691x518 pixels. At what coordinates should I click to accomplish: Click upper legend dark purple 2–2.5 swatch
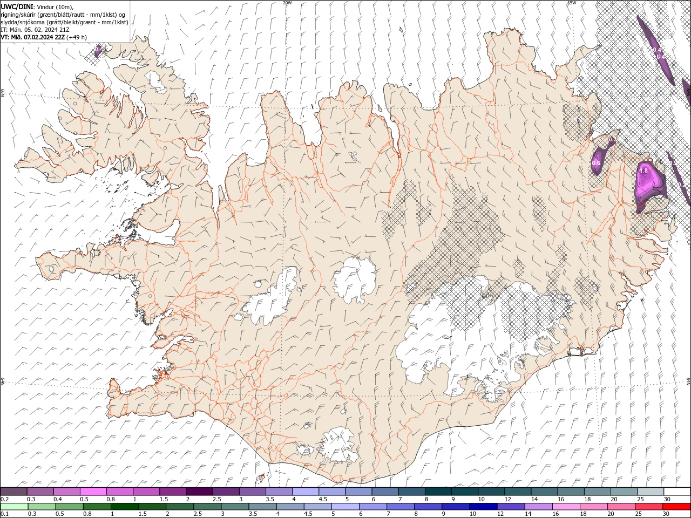(x=199, y=492)
